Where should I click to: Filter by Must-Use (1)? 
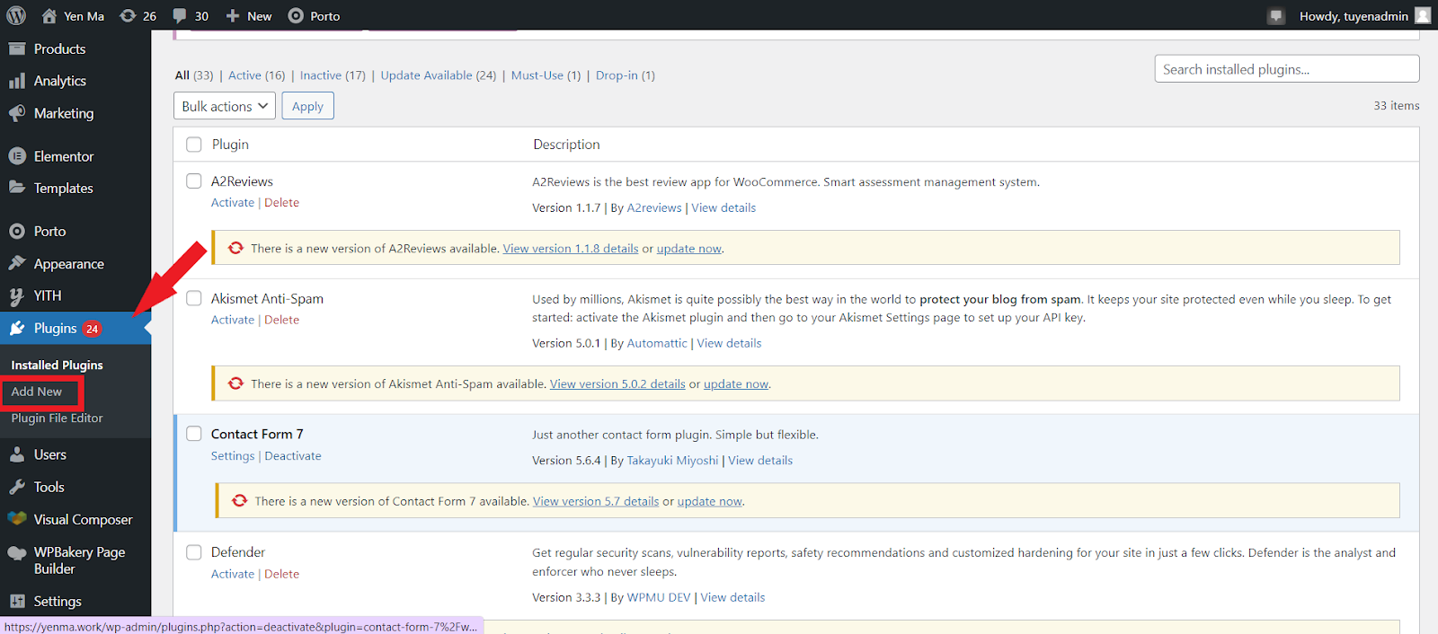(x=546, y=75)
